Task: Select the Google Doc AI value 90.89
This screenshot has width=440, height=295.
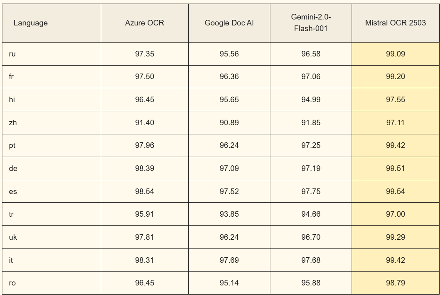Action: click(x=229, y=122)
